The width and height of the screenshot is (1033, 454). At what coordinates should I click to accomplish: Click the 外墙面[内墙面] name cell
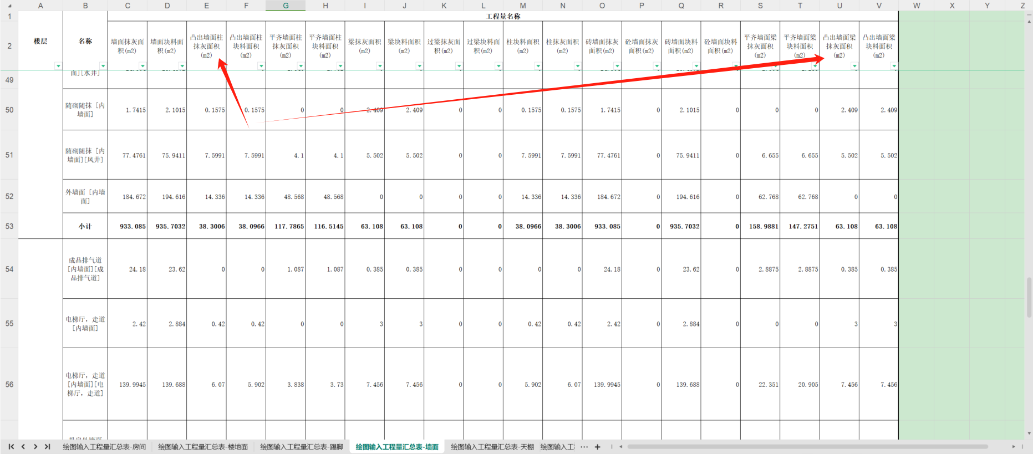[x=85, y=196]
